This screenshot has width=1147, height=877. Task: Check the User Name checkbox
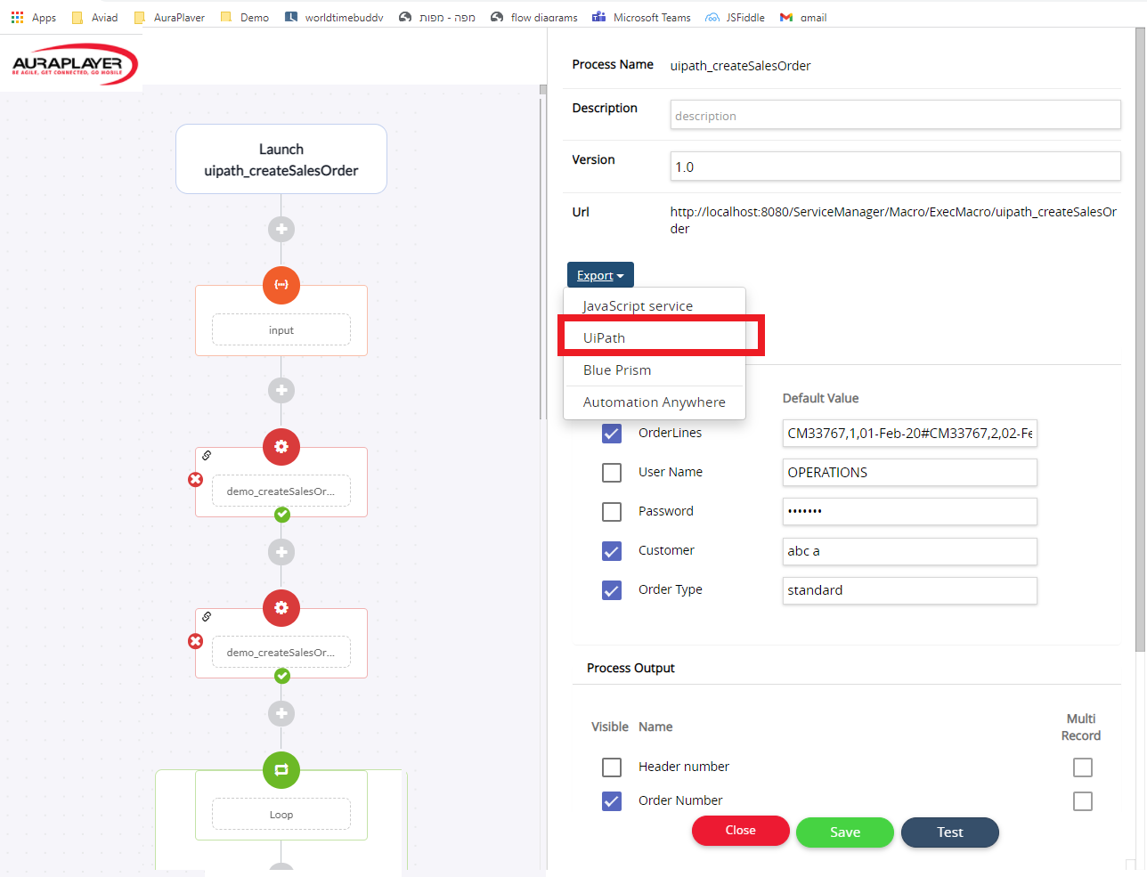[x=612, y=472]
